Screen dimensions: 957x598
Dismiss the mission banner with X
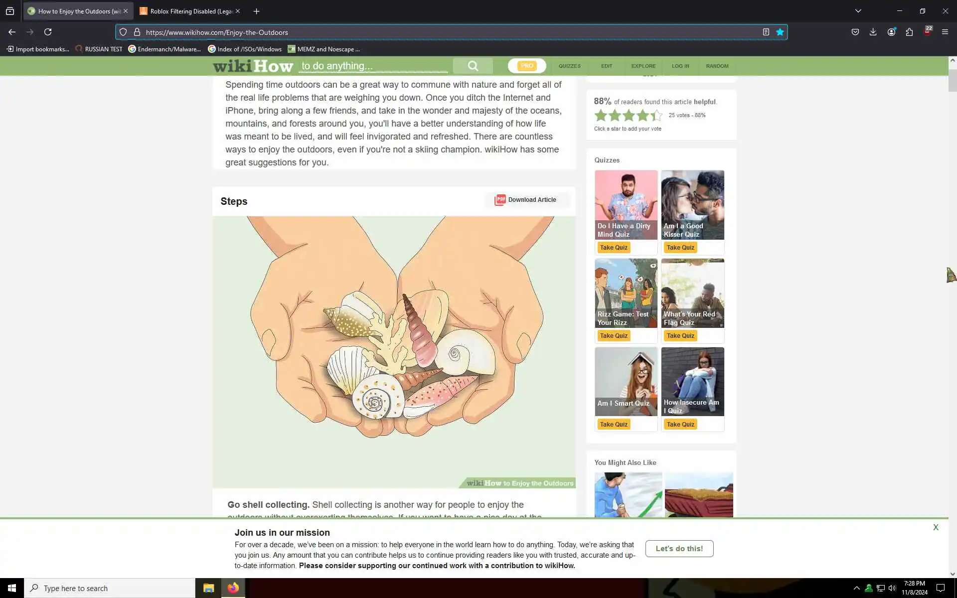[936, 527]
